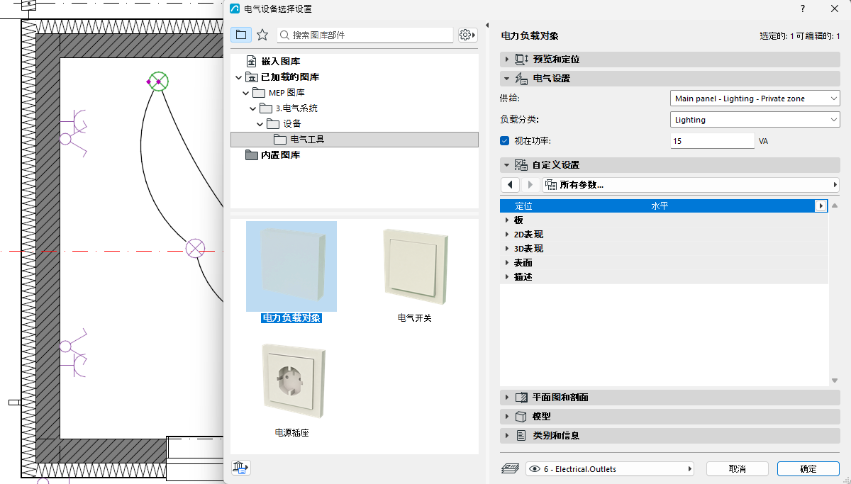The height and width of the screenshot is (484, 851).
Task: Go to next parameter page arrow
Action: (x=530, y=185)
